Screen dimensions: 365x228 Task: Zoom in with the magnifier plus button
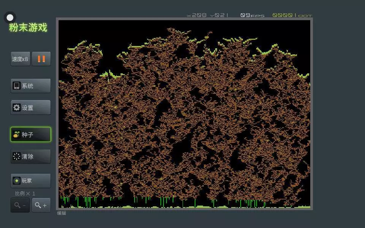(41, 205)
